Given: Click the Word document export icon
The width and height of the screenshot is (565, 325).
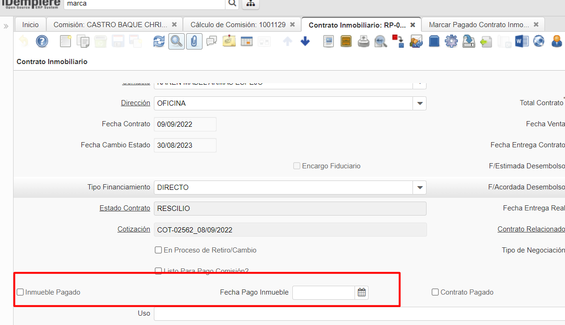Looking at the screenshot, I should tap(521, 42).
